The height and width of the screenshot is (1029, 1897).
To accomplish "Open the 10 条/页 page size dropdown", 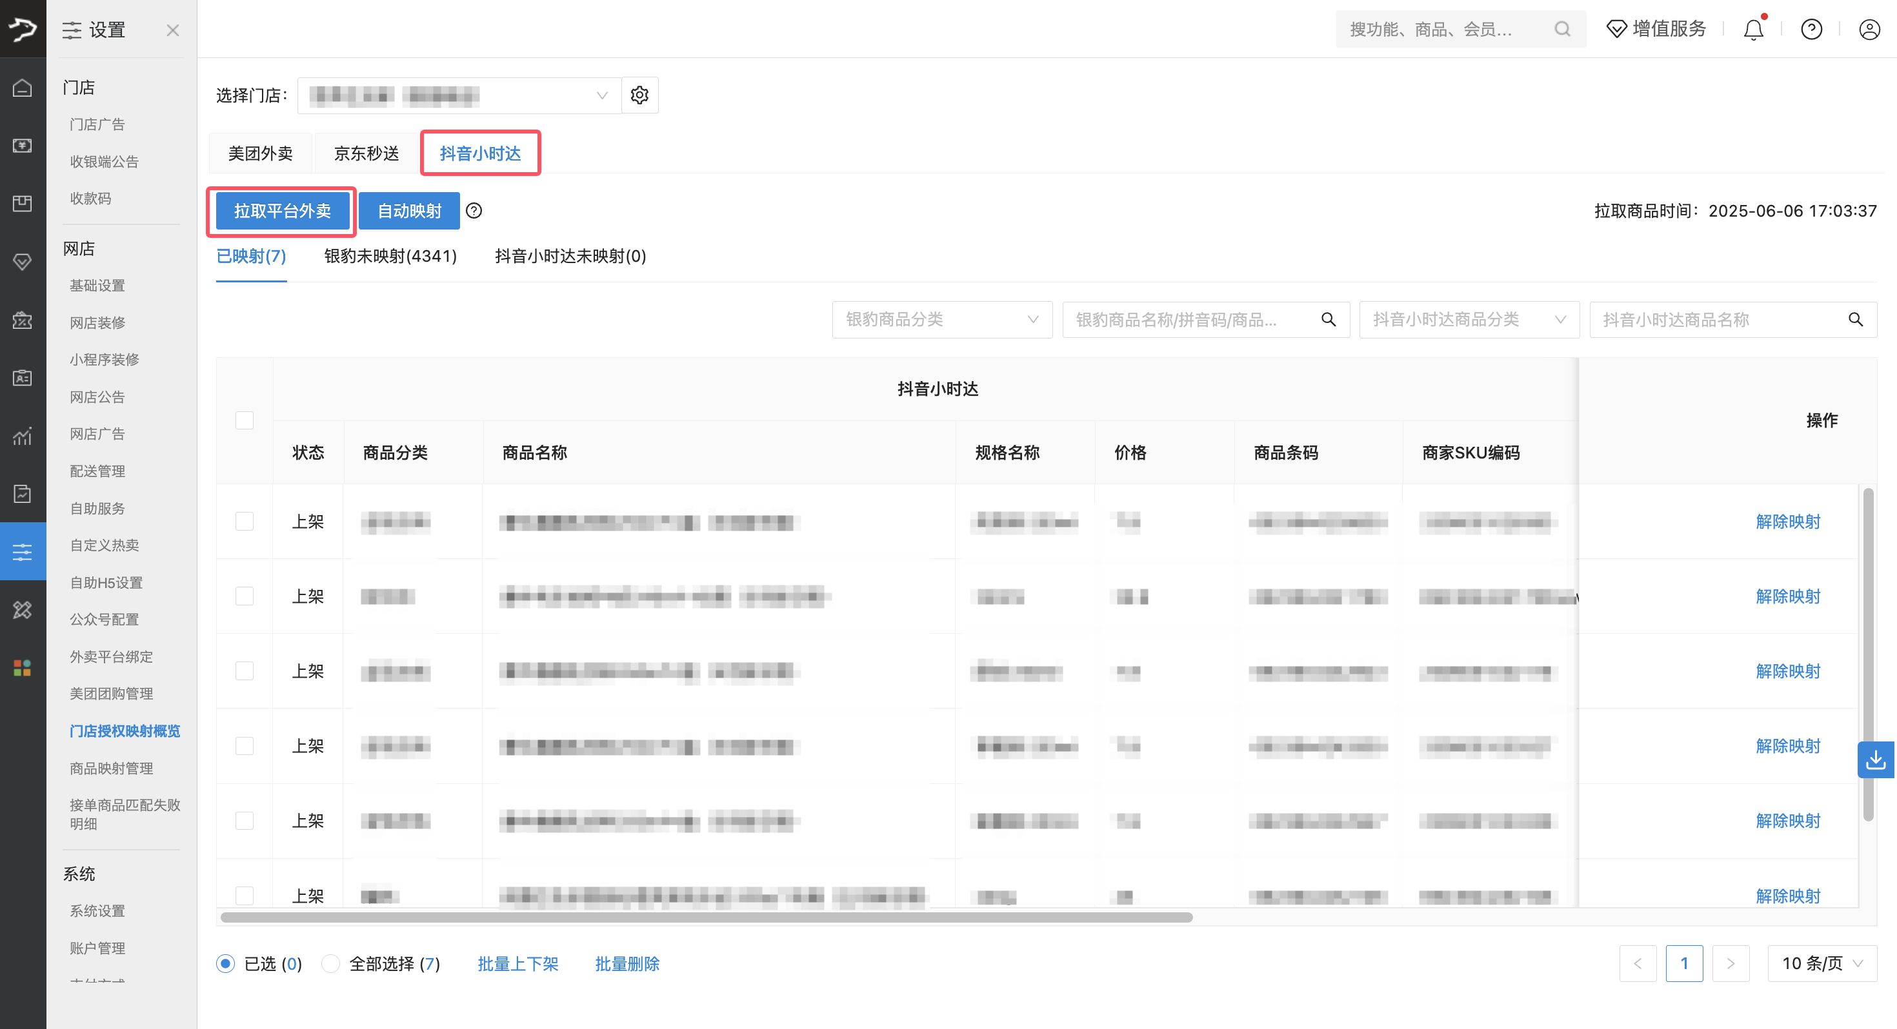I will pos(1822,963).
